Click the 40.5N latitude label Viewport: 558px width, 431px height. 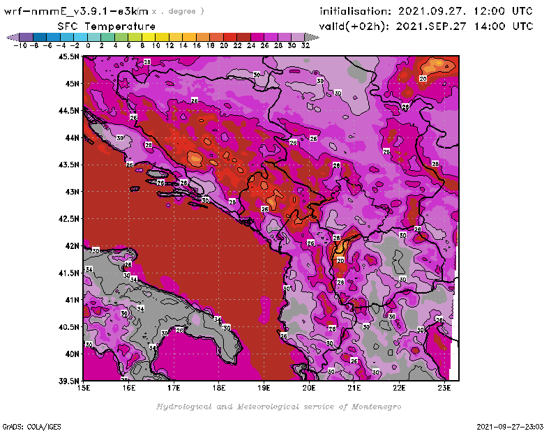tap(68, 326)
